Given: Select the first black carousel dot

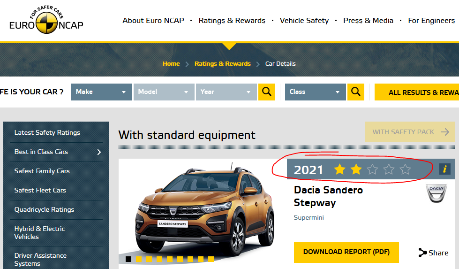Looking at the screenshot, I should coord(128,259).
